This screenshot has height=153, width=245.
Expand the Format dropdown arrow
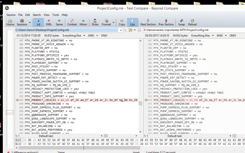113,22
